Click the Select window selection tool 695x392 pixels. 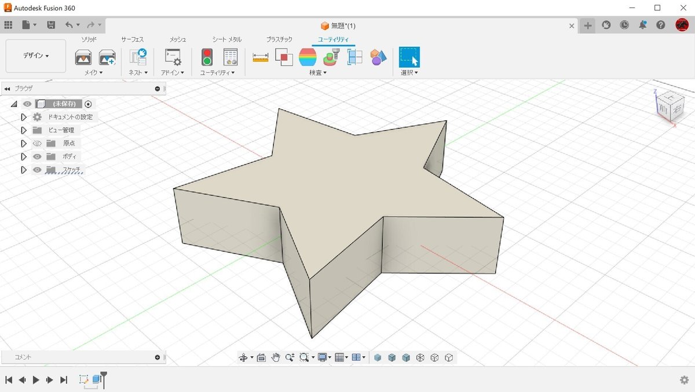point(409,57)
